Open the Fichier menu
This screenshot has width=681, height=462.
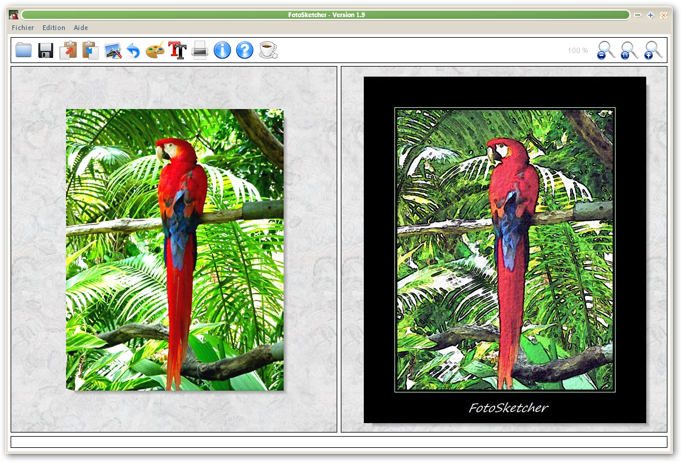click(23, 28)
